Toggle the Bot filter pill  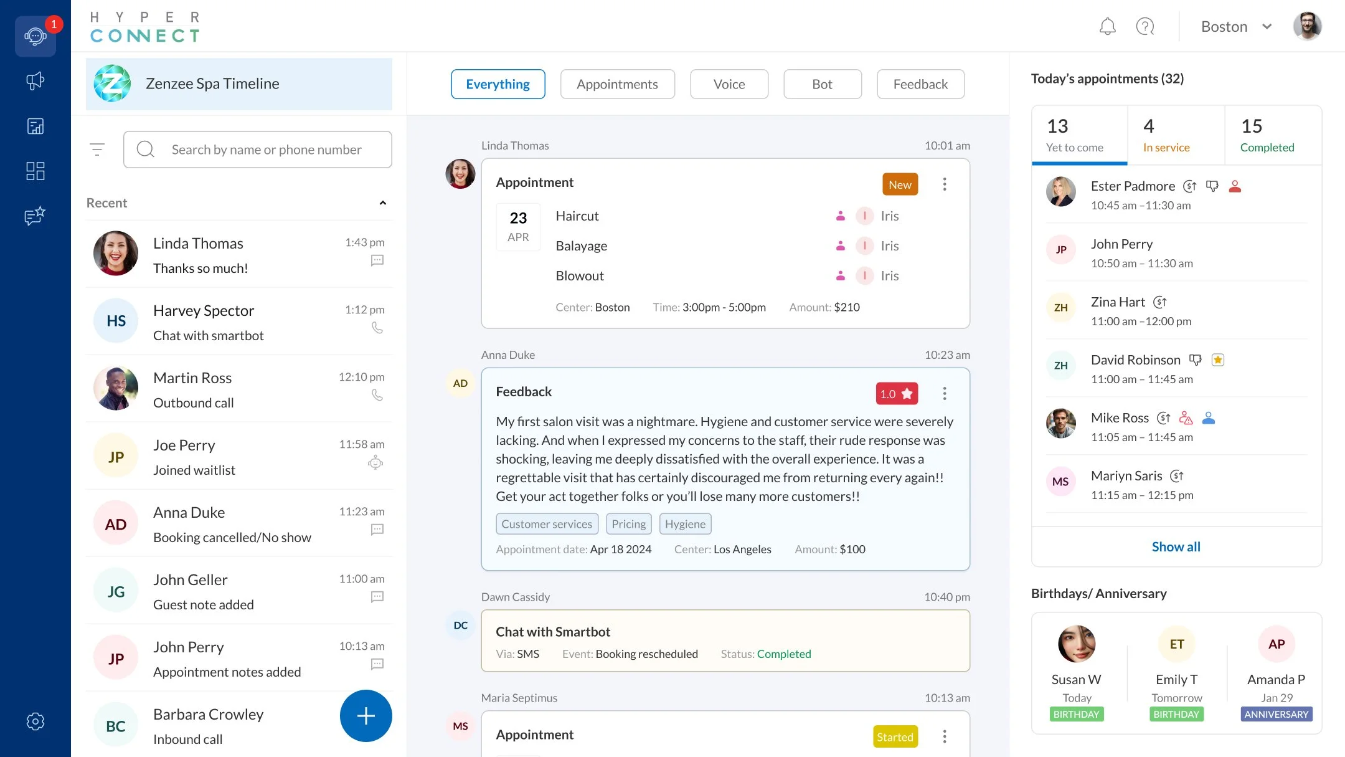(x=822, y=83)
